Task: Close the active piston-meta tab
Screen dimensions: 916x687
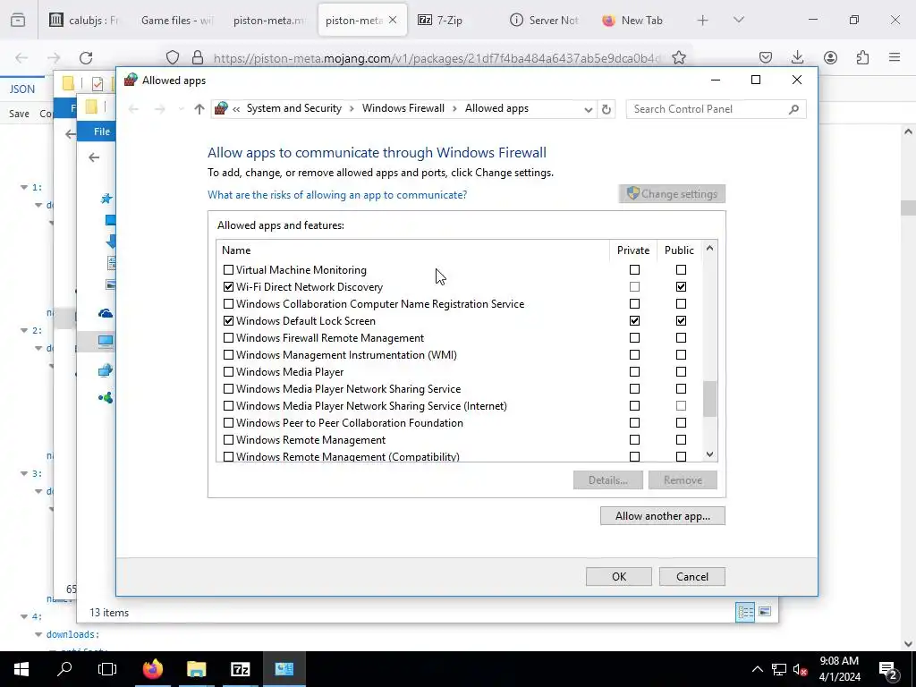Action: point(393,20)
